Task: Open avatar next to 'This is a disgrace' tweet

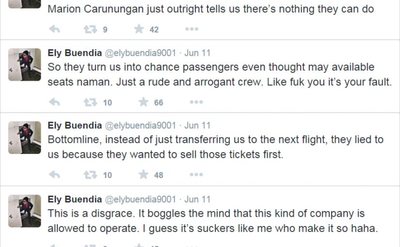Action: point(25,211)
